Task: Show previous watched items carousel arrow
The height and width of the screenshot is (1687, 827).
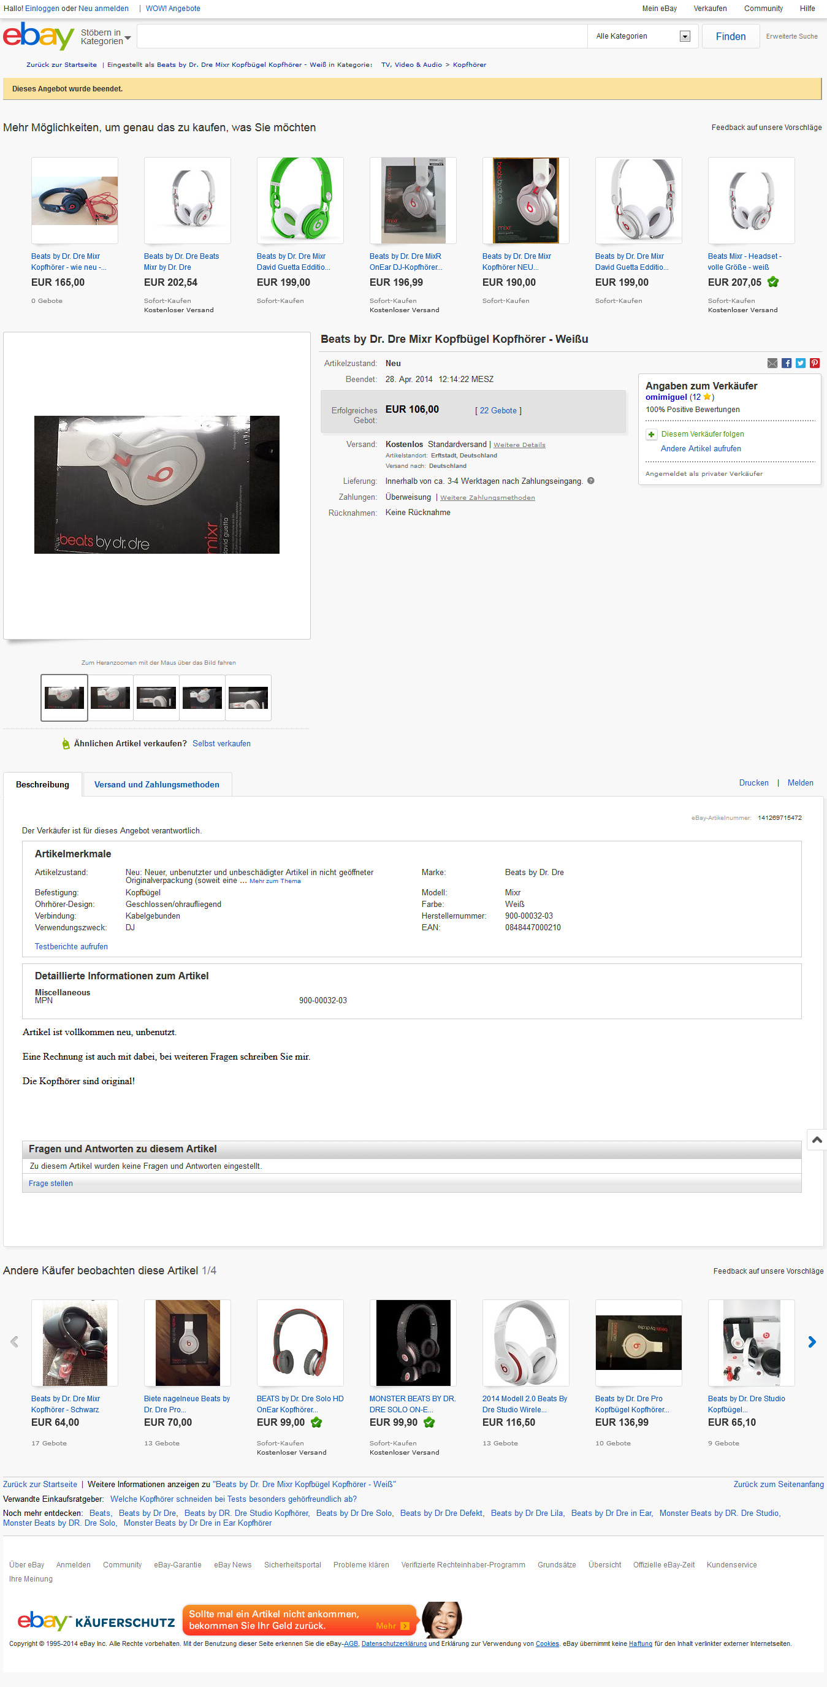Action: coord(14,1342)
